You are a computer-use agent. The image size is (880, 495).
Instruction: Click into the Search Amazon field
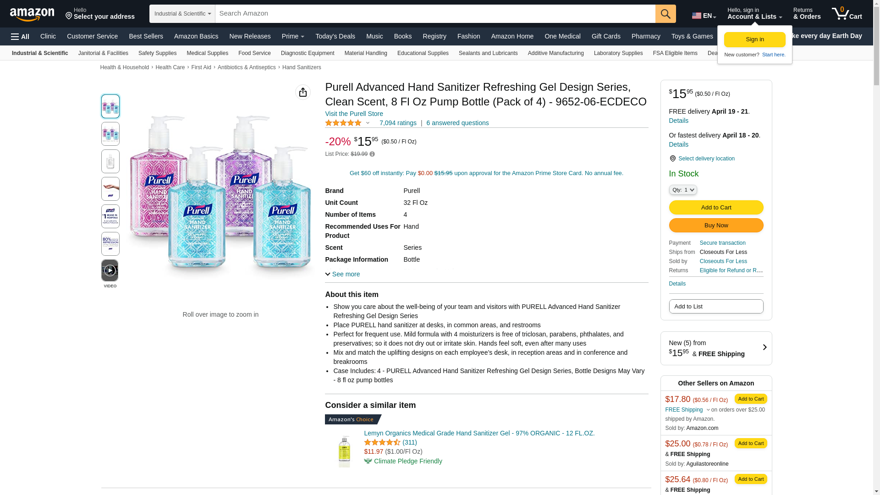pyautogui.click(x=435, y=14)
